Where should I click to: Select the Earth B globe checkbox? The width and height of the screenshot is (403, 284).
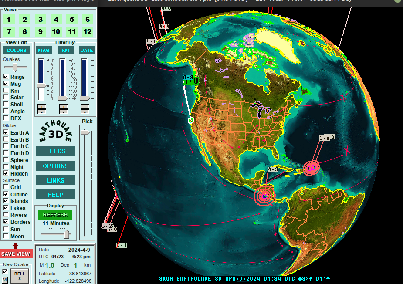[6, 139]
